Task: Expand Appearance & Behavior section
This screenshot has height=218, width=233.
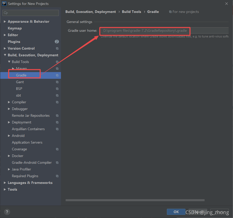Action: pos(5,21)
